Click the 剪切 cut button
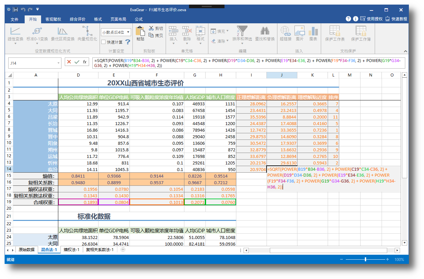The image size is (424, 279). (x=156, y=29)
